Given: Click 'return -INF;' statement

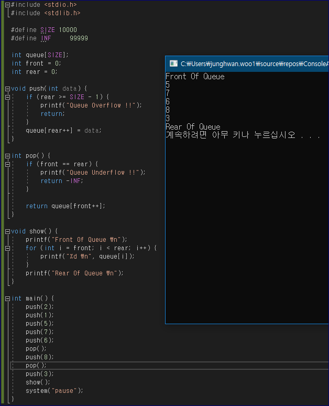Looking at the screenshot, I should pyautogui.click(x=62, y=181).
